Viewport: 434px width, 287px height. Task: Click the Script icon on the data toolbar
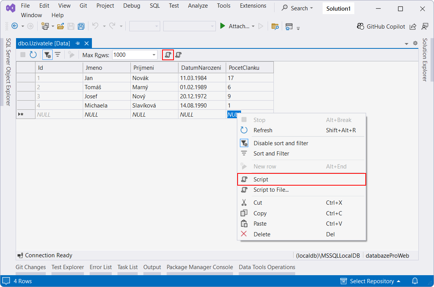(x=168, y=55)
